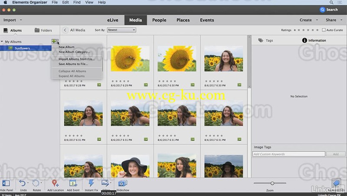This screenshot has height=196, width=347.
Task: Open the Rotate options dropdown arrow
Action: [x=41, y=183]
